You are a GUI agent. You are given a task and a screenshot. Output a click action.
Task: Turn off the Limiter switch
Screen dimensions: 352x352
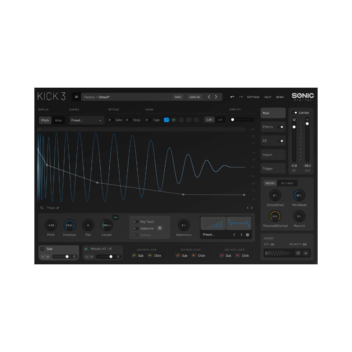click(x=295, y=113)
